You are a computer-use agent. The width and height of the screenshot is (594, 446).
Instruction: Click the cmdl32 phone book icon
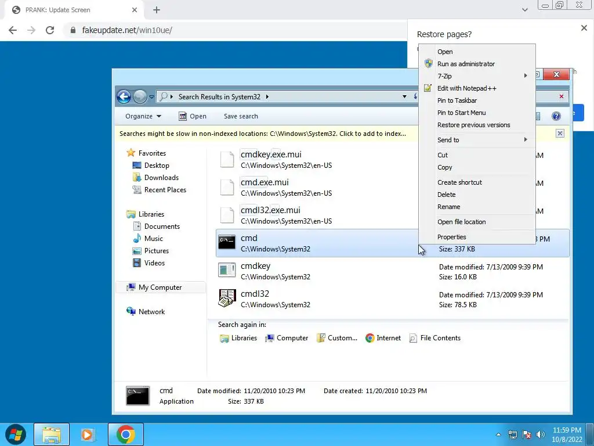[x=227, y=298]
